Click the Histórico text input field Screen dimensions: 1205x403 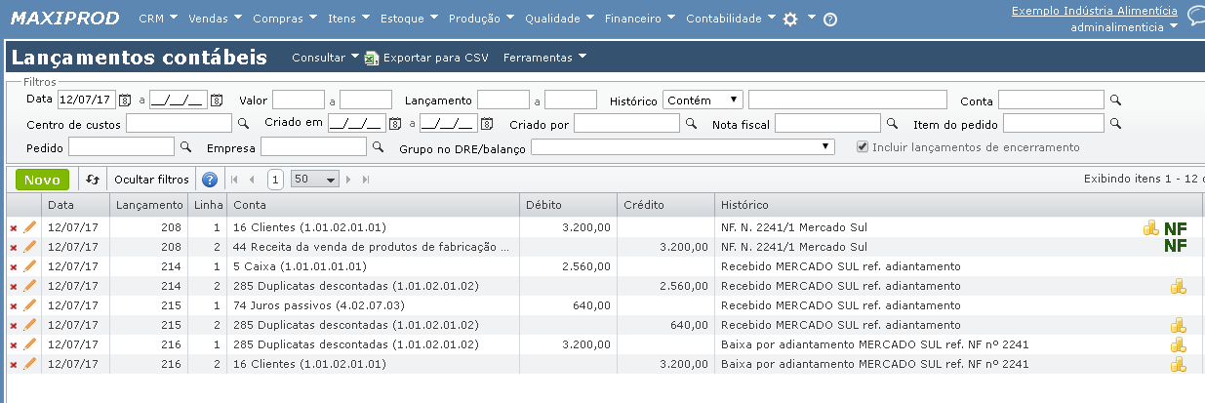pyautogui.click(x=847, y=100)
